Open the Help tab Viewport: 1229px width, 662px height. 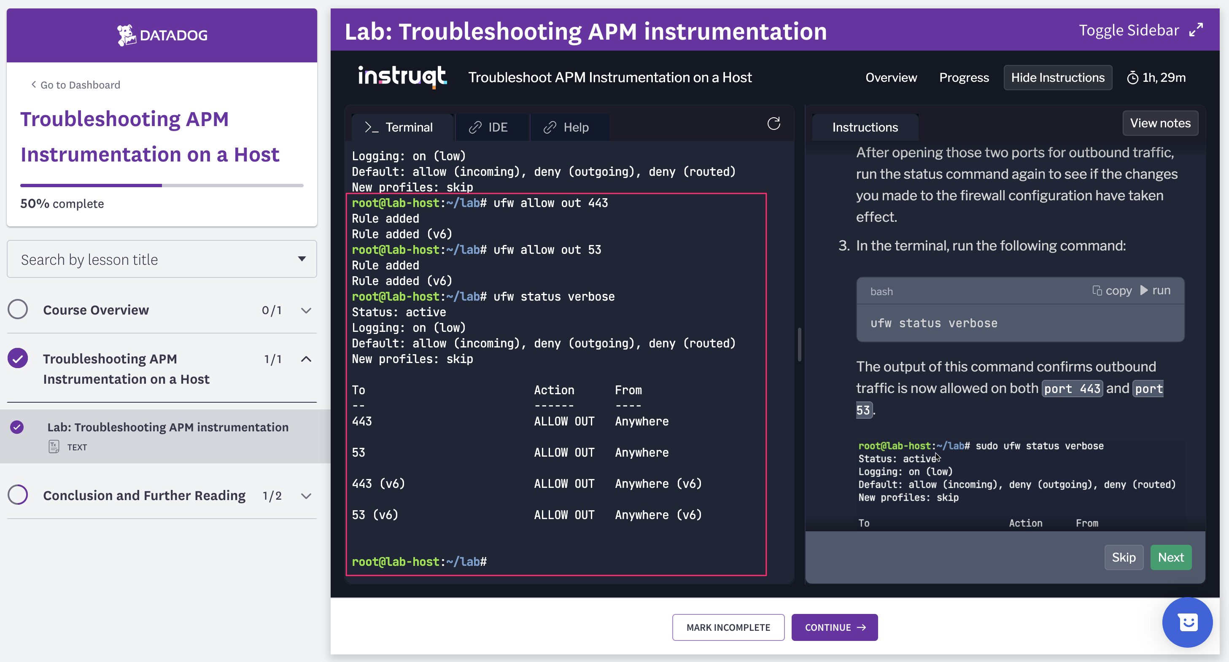pos(570,127)
